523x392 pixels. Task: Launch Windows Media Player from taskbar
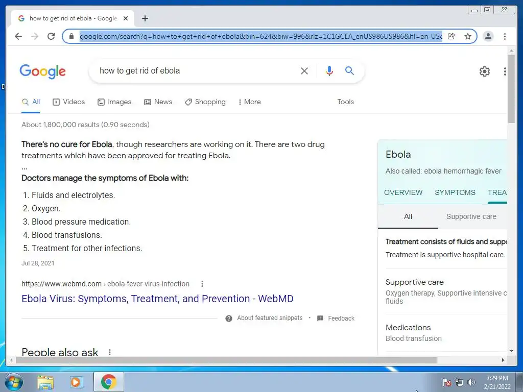pyautogui.click(x=77, y=382)
